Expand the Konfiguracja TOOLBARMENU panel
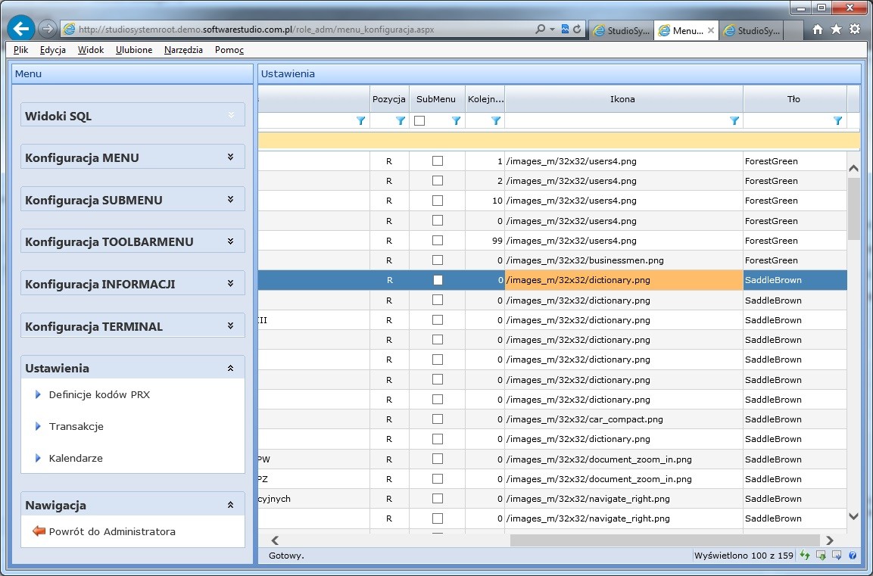 (230, 241)
